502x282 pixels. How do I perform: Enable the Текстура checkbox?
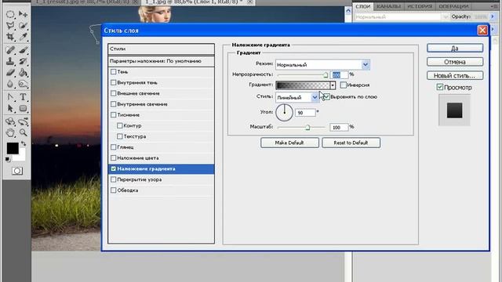(120, 136)
